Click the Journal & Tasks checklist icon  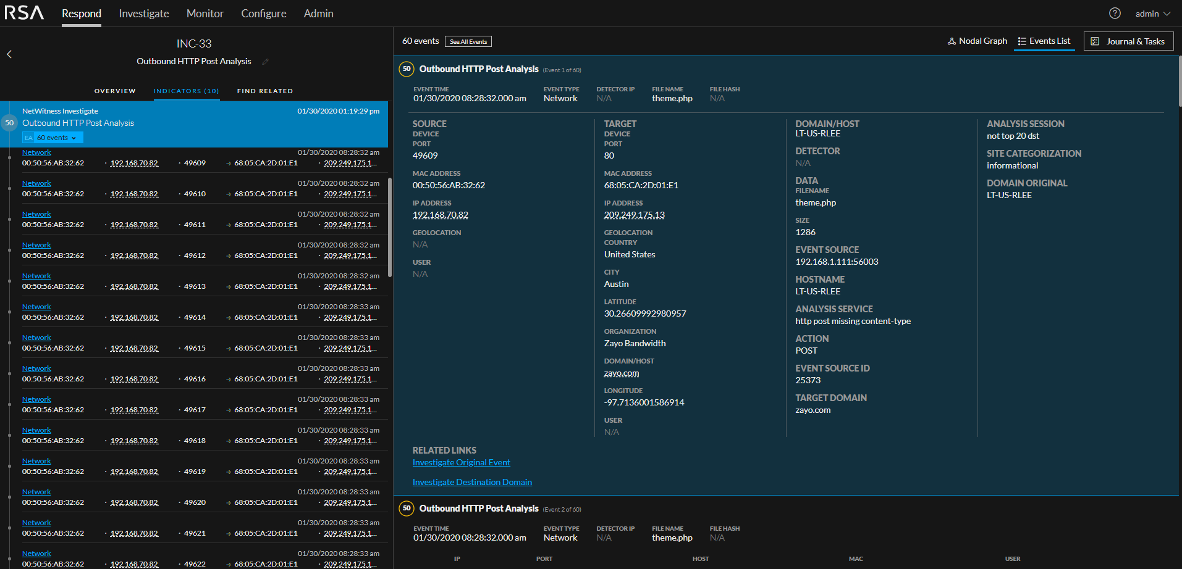pyautogui.click(x=1095, y=41)
